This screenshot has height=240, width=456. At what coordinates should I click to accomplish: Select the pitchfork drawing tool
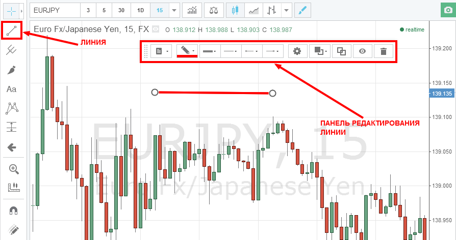[x=12, y=50]
